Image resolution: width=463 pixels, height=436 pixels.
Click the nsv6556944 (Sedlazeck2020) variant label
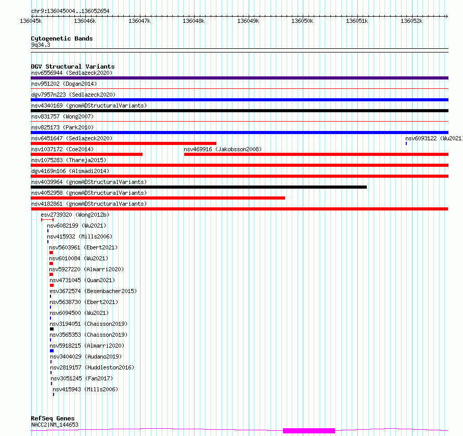point(72,73)
